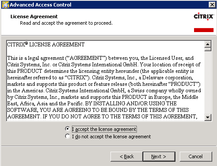
Task: Cancel the installation wizard
Action: tap(196, 156)
